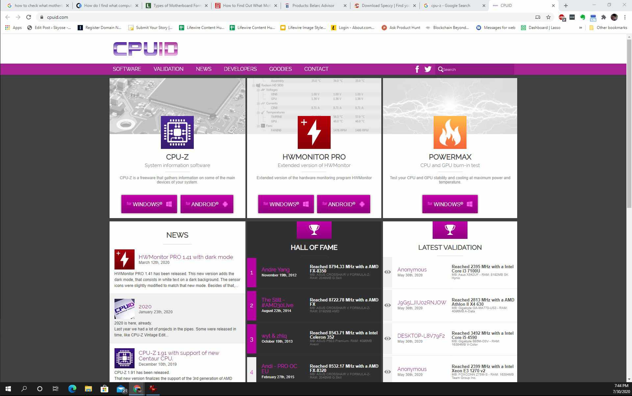Image resolution: width=632 pixels, height=396 pixels.
Task: Open the Other bookmarks folder
Action: (x=608, y=28)
